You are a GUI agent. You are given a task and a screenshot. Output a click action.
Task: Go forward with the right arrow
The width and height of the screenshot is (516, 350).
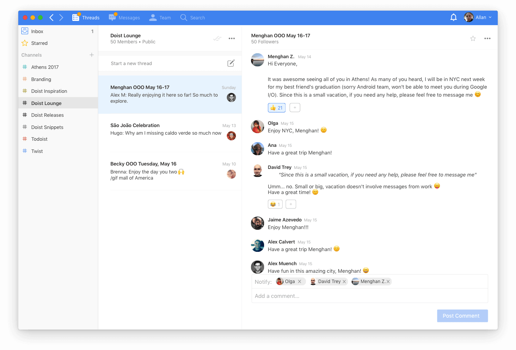tap(61, 17)
